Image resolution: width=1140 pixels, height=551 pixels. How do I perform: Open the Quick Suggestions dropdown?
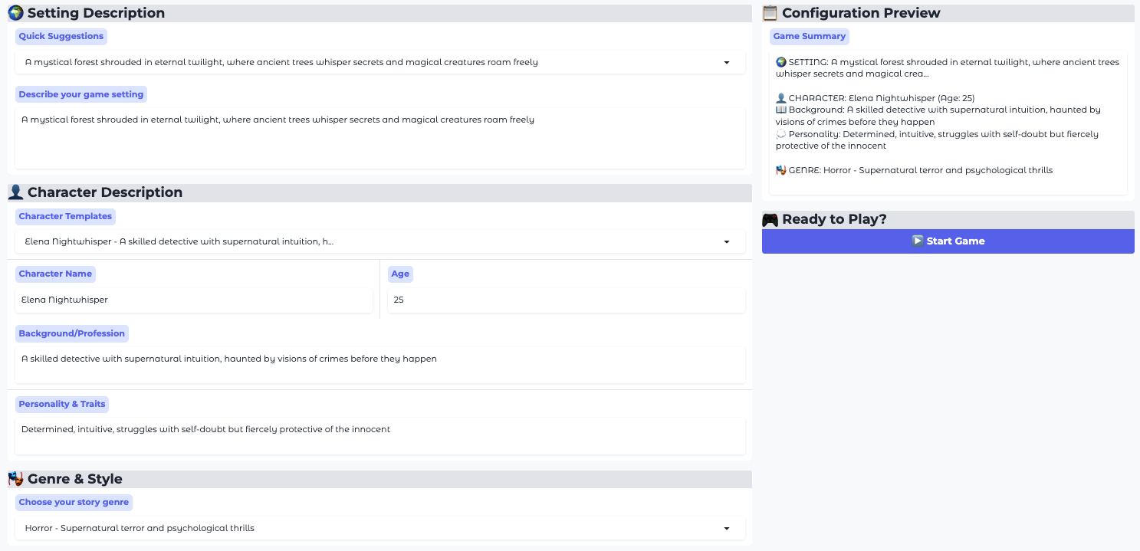(x=725, y=62)
